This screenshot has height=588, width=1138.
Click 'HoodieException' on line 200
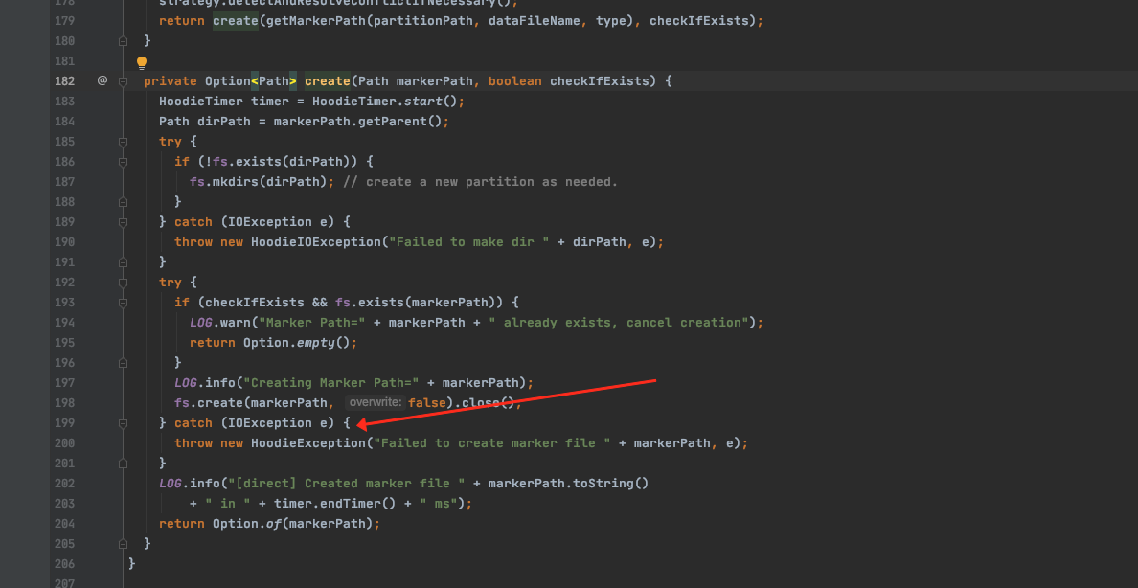pos(308,442)
